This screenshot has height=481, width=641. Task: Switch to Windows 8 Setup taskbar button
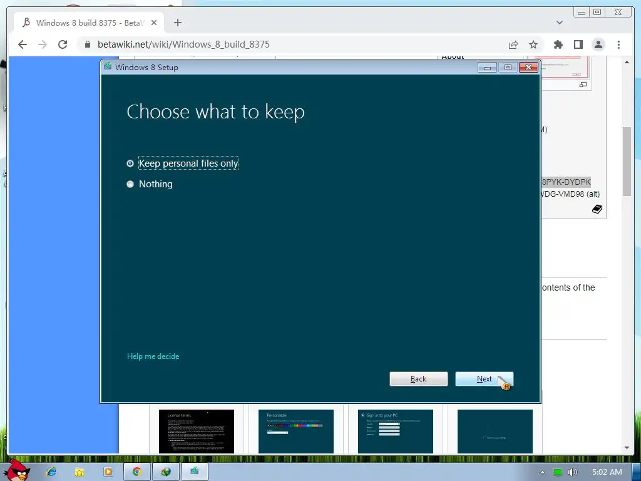[x=194, y=472]
